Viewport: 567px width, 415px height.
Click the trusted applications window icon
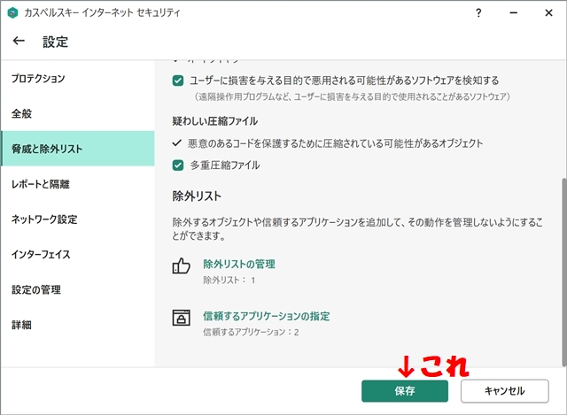click(182, 318)
